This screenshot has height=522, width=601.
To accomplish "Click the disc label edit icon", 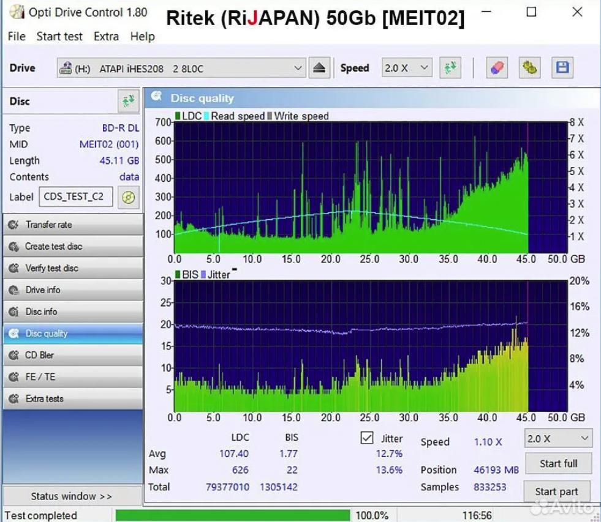I will pyautogui.click(x=128, y=197).
